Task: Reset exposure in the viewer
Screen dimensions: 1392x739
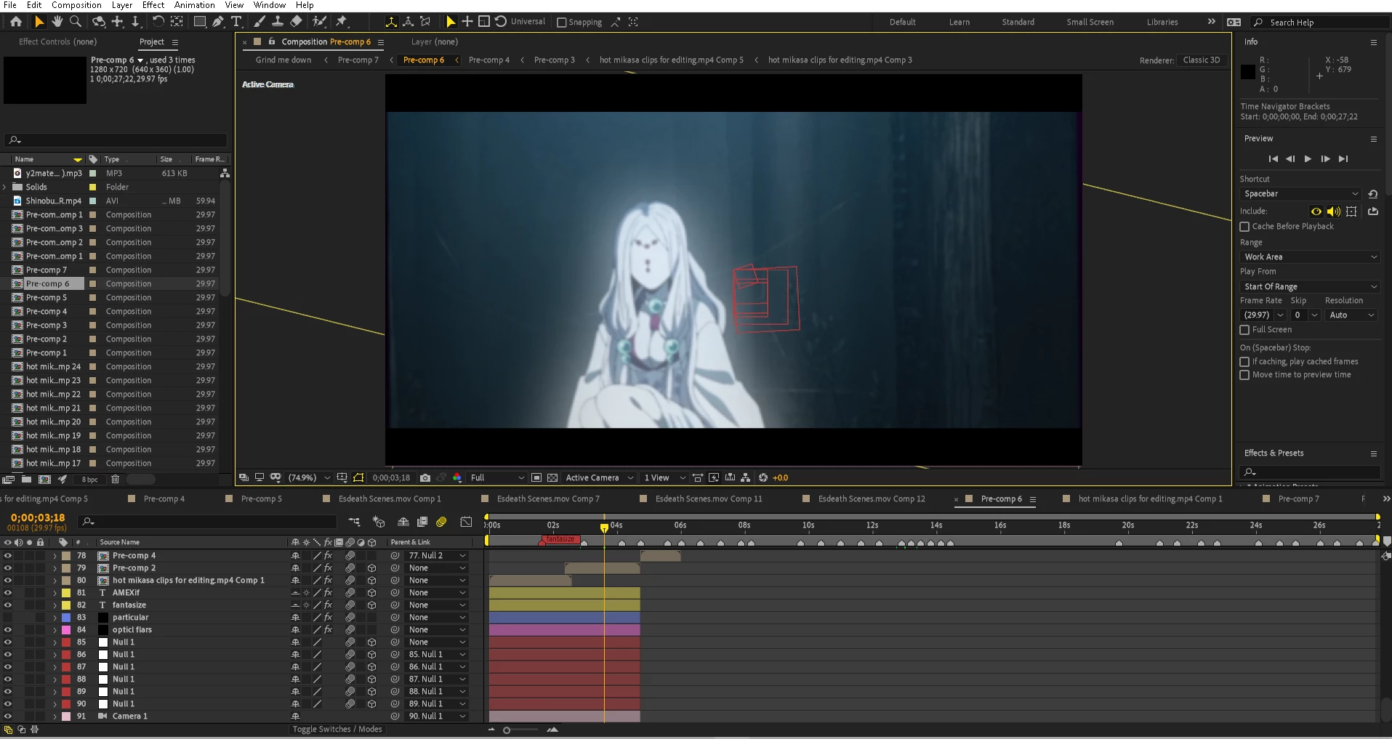Action: tap(763, 477)
